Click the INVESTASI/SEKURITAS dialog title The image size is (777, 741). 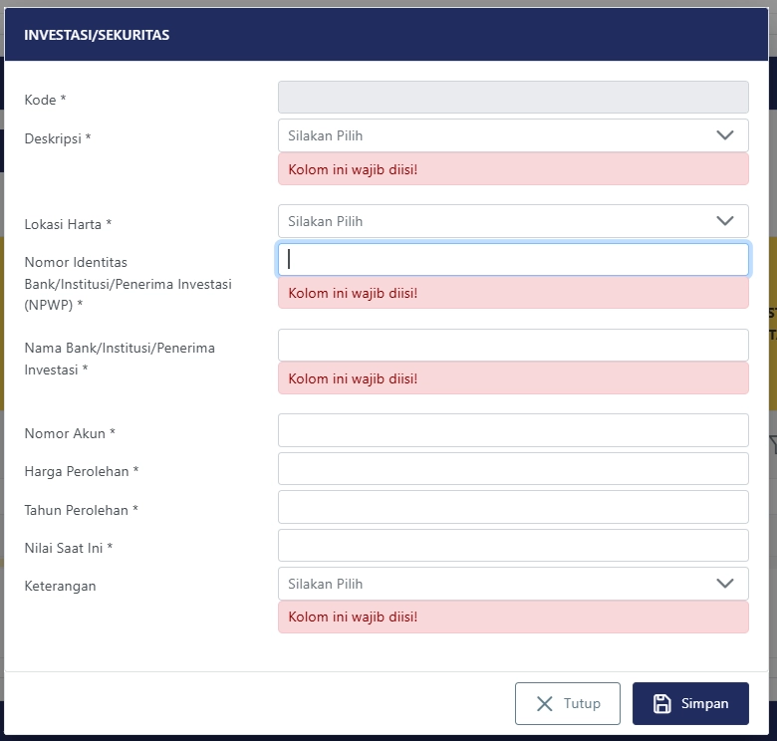pos(97,35)
